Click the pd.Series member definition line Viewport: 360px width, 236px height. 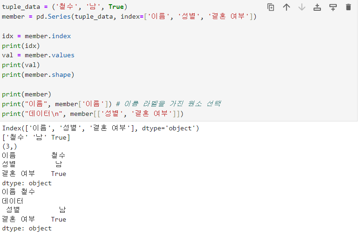pyautogui.click(x=129, y=17)
